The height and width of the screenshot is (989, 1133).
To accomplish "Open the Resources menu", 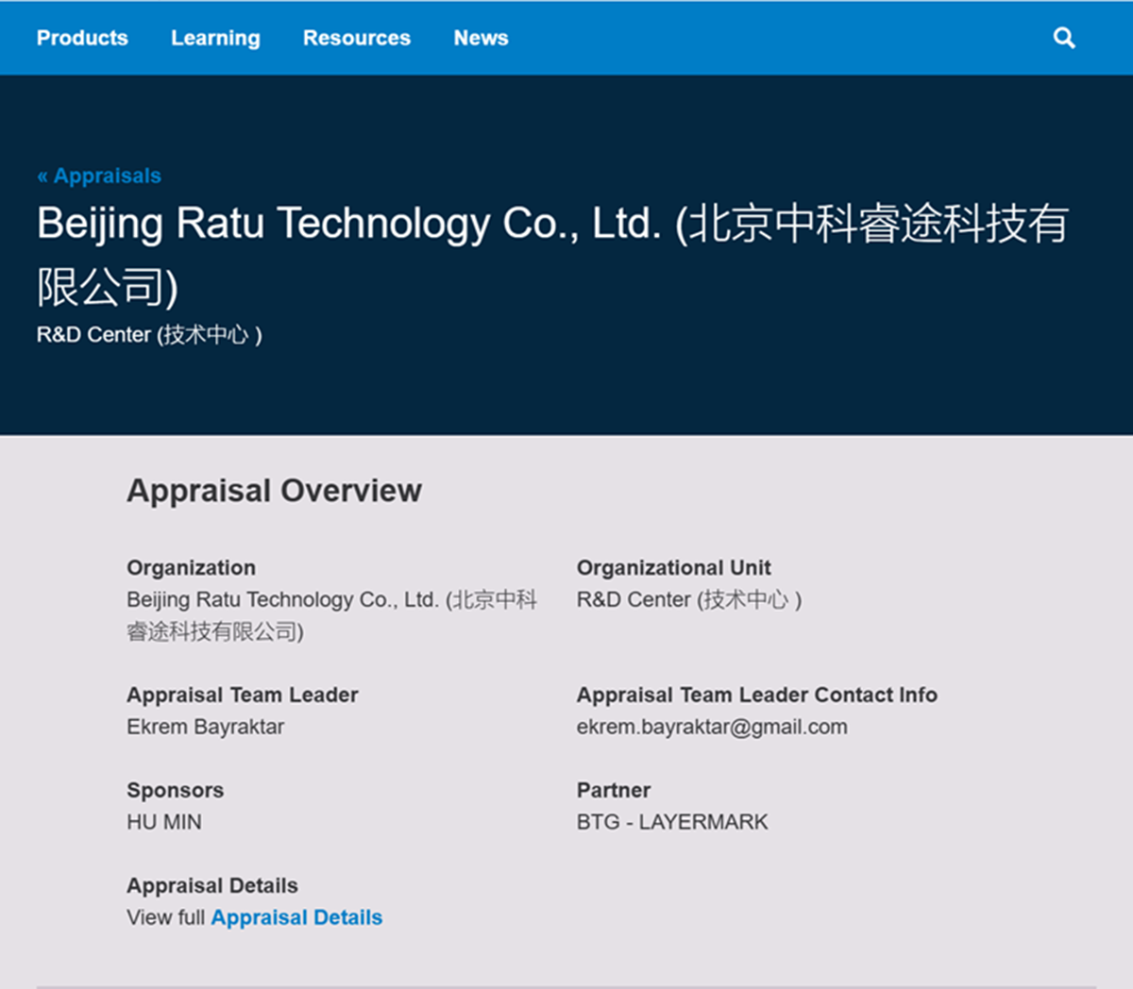I will point(357,38).
